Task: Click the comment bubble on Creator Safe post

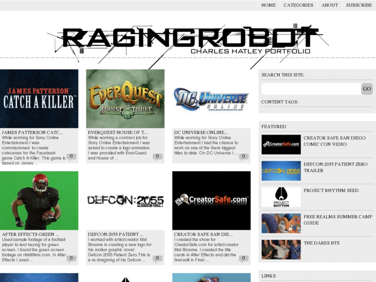Action: (244, 259)
